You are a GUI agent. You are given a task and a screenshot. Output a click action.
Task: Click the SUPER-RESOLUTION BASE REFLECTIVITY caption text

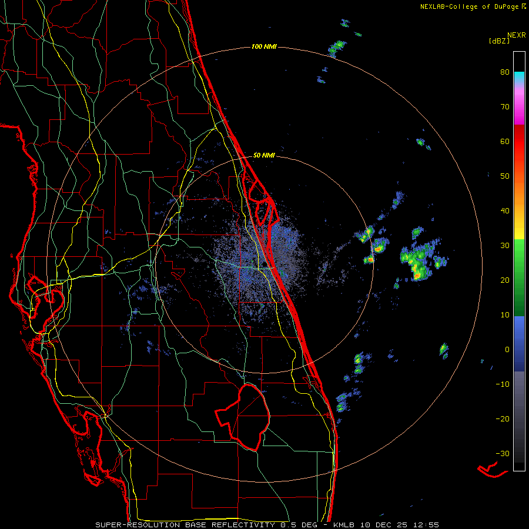coord(185,525)
